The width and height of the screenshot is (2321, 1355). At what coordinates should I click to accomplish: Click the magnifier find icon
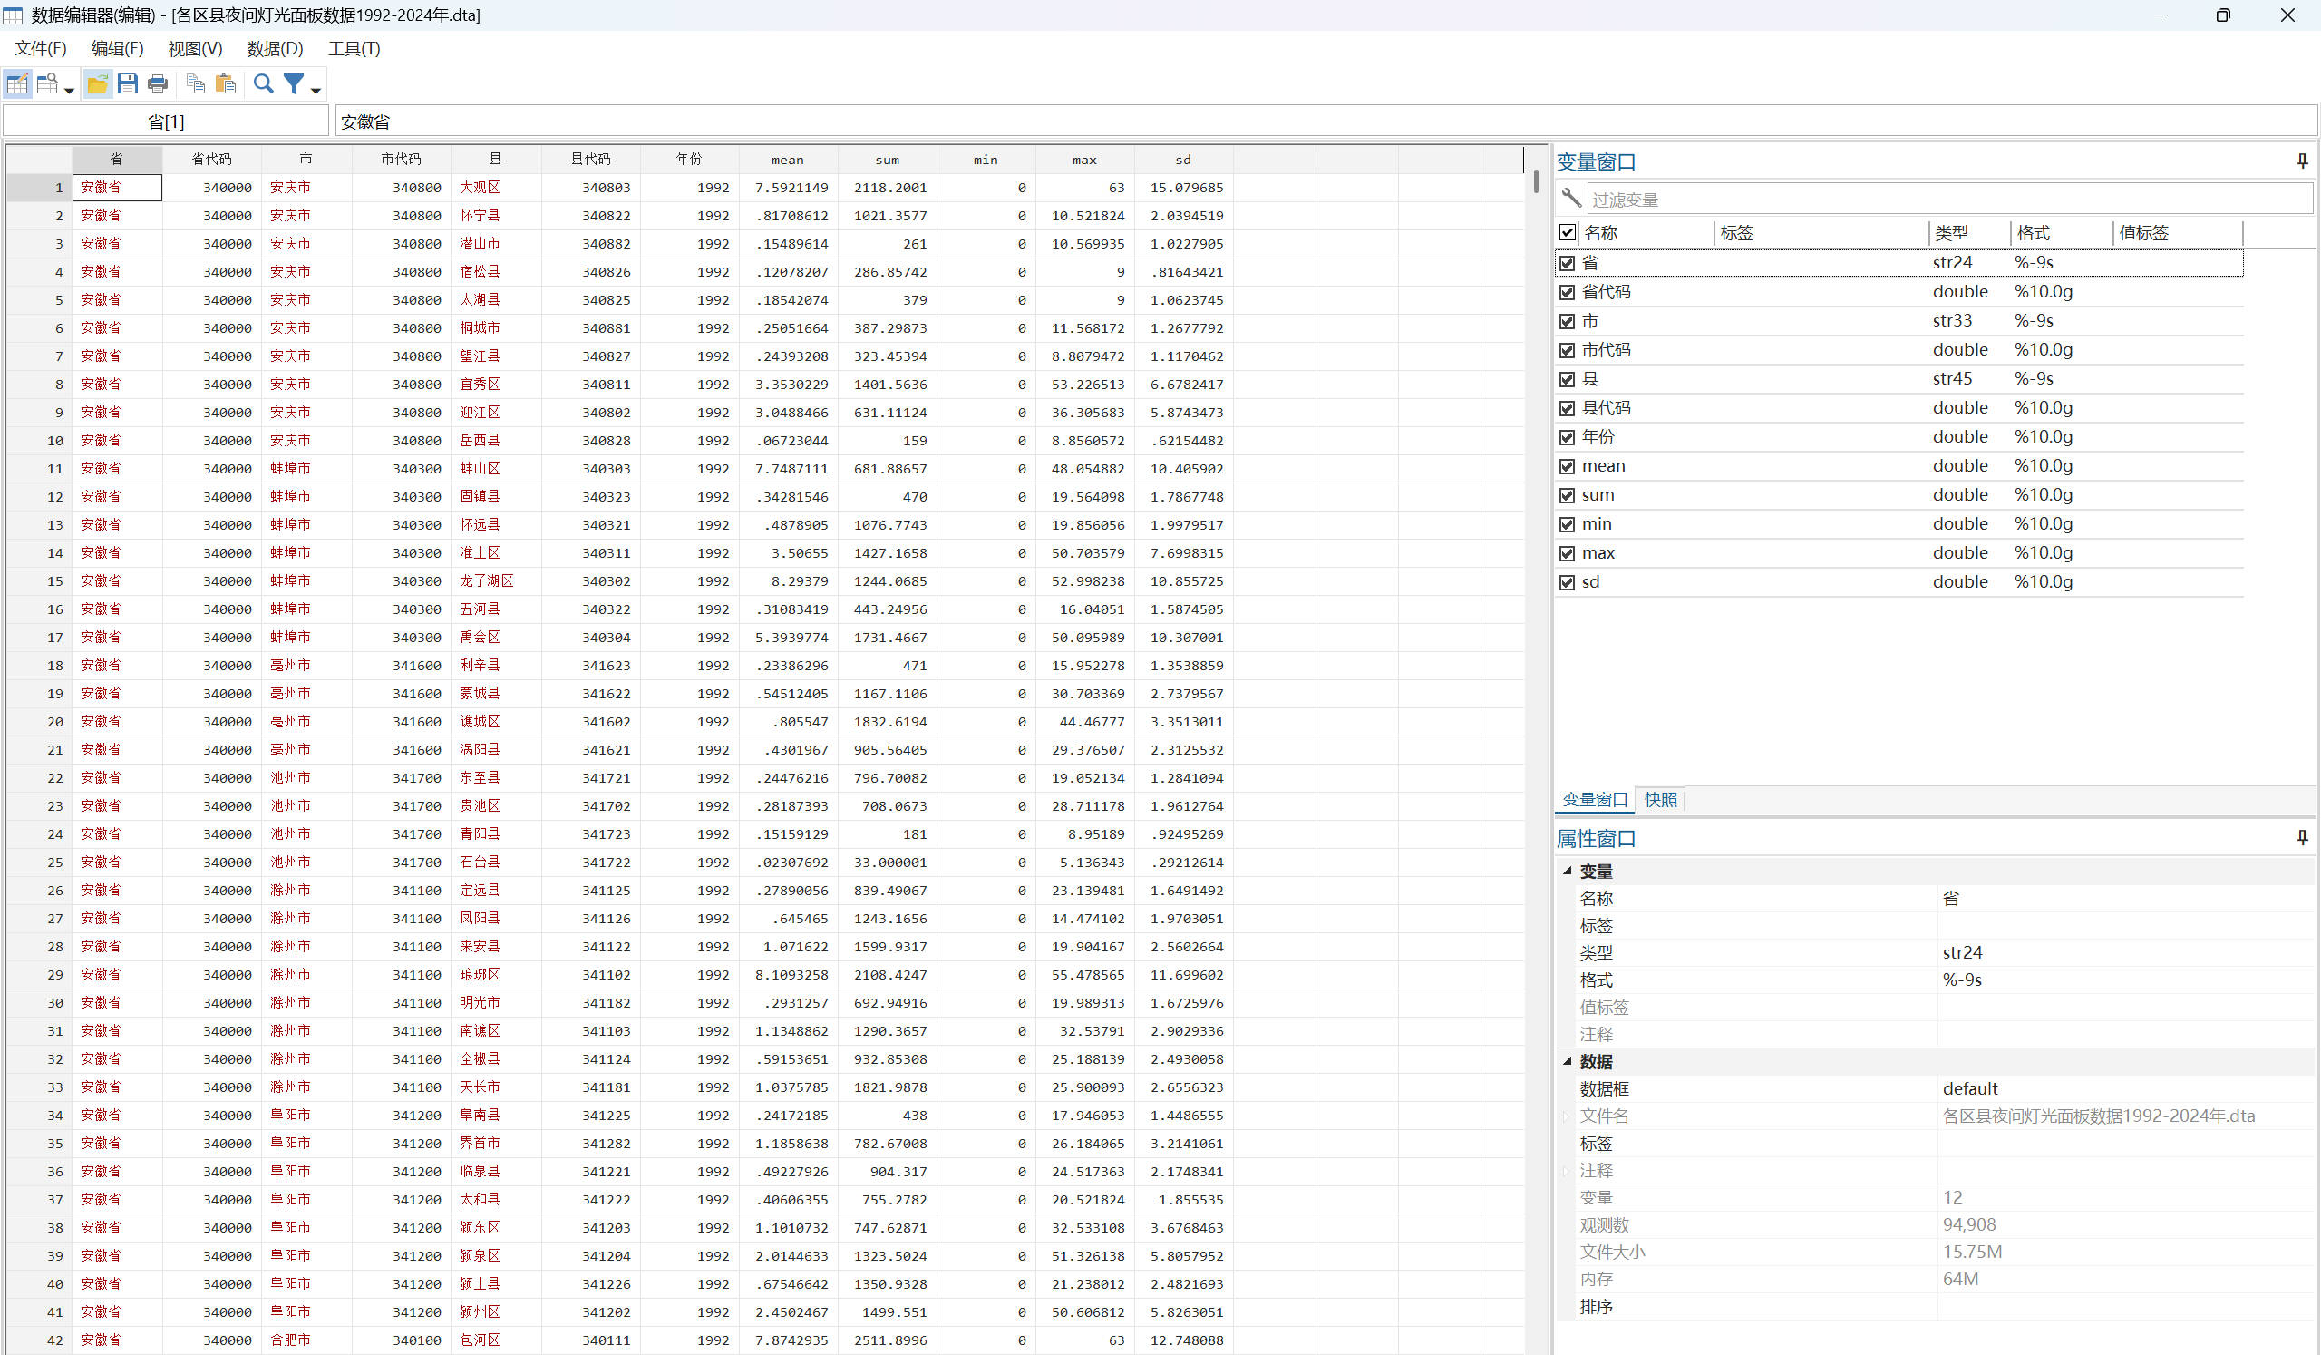click(x=264, y=84)
